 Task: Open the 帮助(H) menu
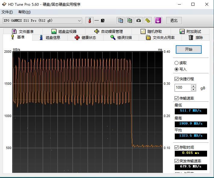(x=24, y=12)
